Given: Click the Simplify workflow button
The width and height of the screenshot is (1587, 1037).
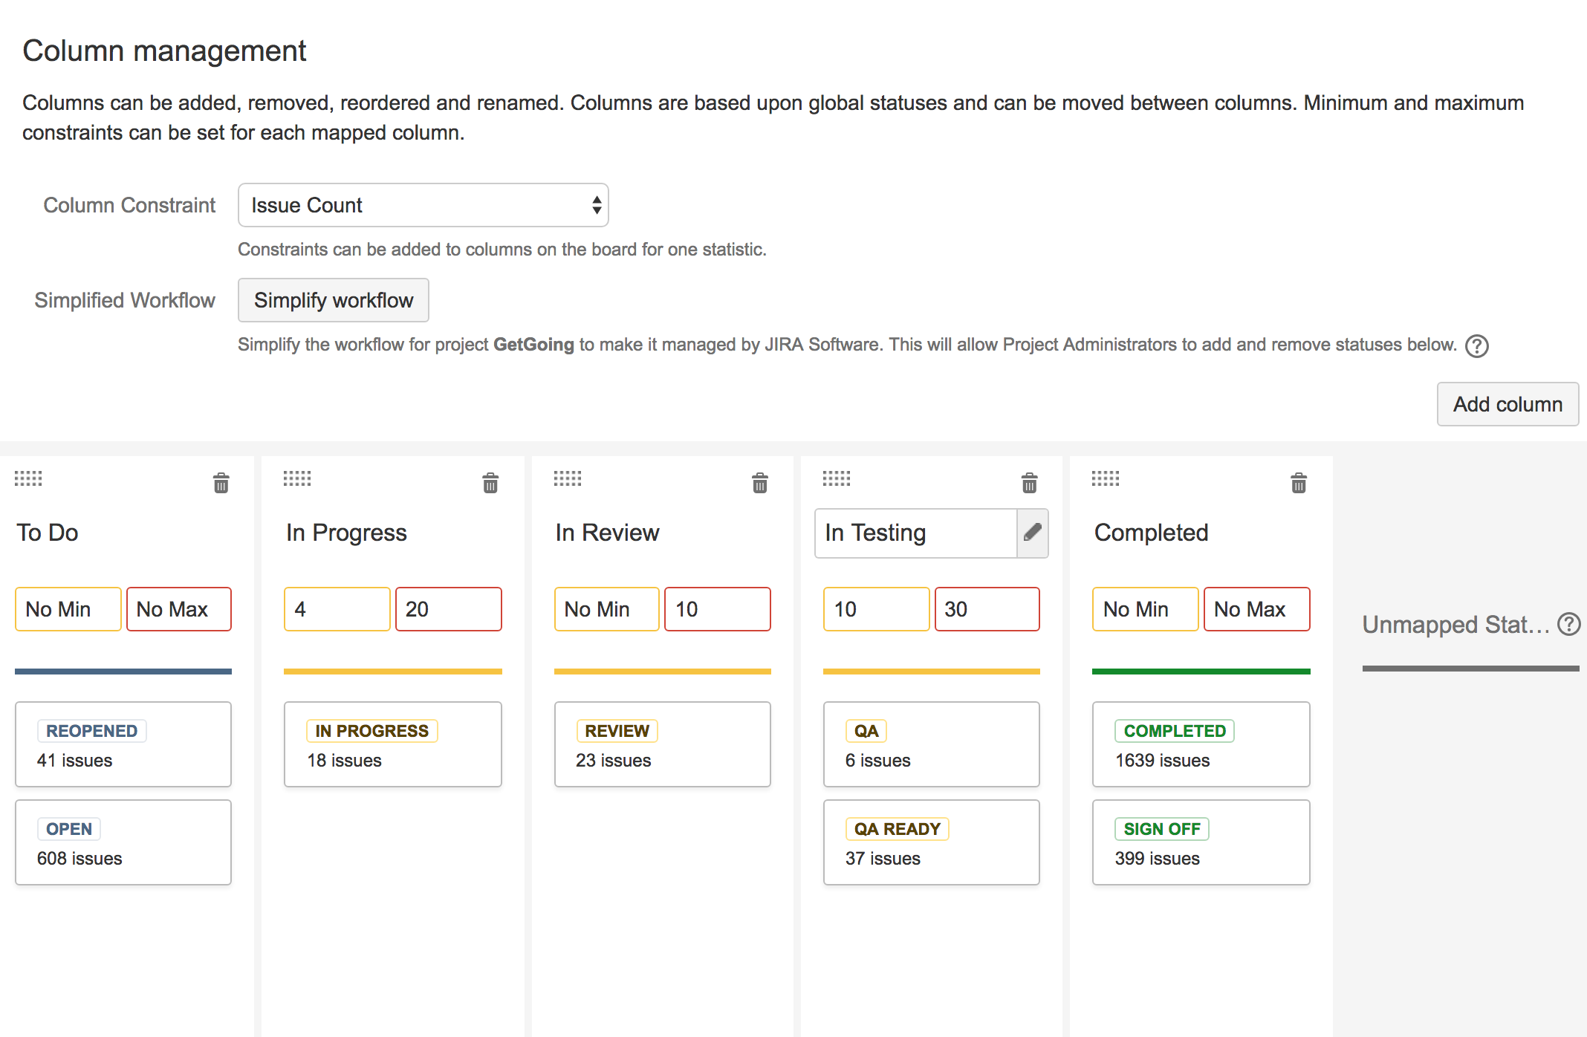Looking at the screenshot, I should tap(334, 300).
